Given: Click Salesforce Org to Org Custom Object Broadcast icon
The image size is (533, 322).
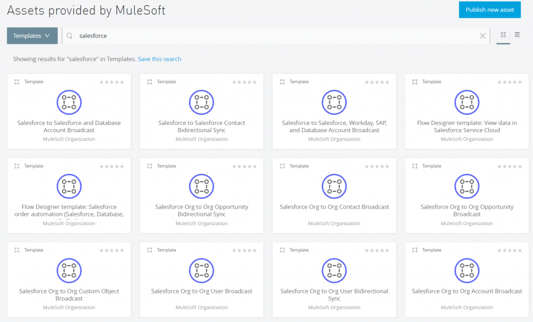Looking at the screenshot, I should coord(69,271).
